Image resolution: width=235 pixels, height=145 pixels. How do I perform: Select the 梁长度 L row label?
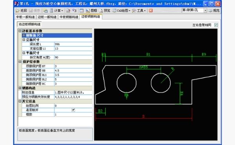tap(36, 44)
